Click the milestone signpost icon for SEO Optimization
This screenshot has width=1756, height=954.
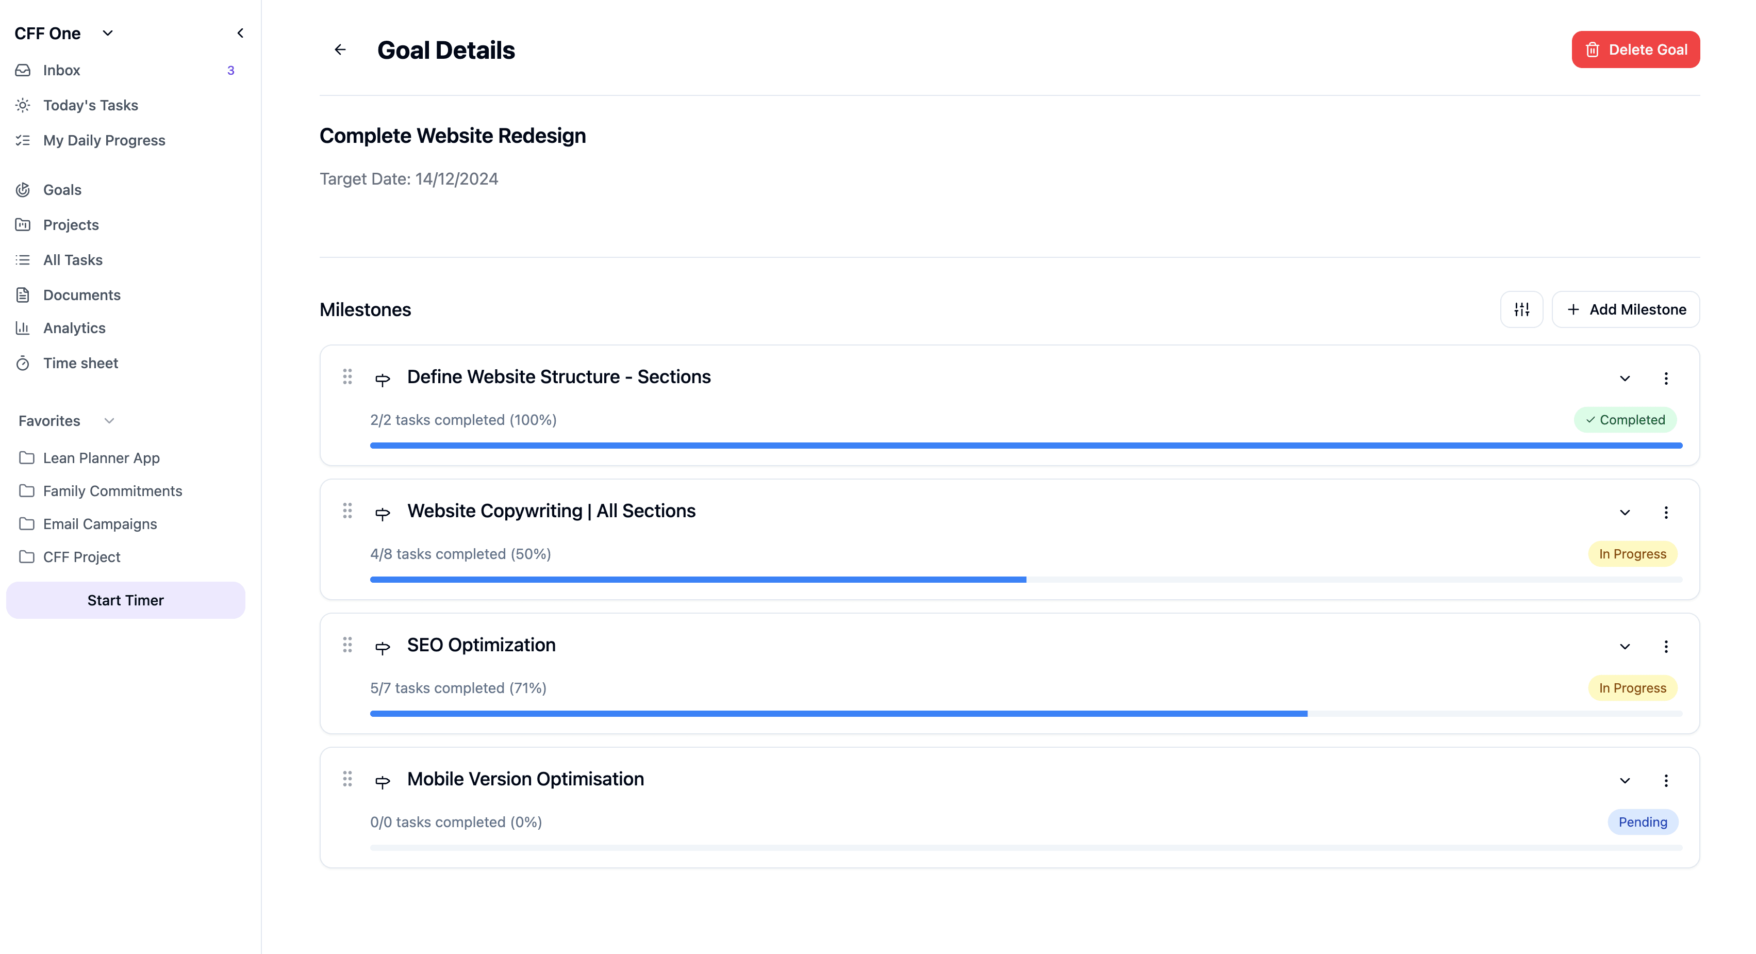coord(383,647)
